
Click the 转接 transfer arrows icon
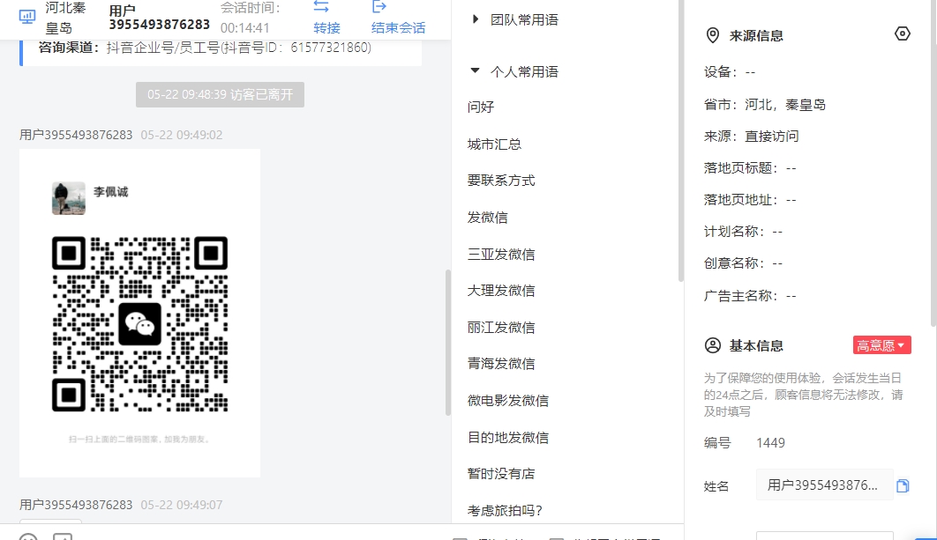click(x=321, y=6)
